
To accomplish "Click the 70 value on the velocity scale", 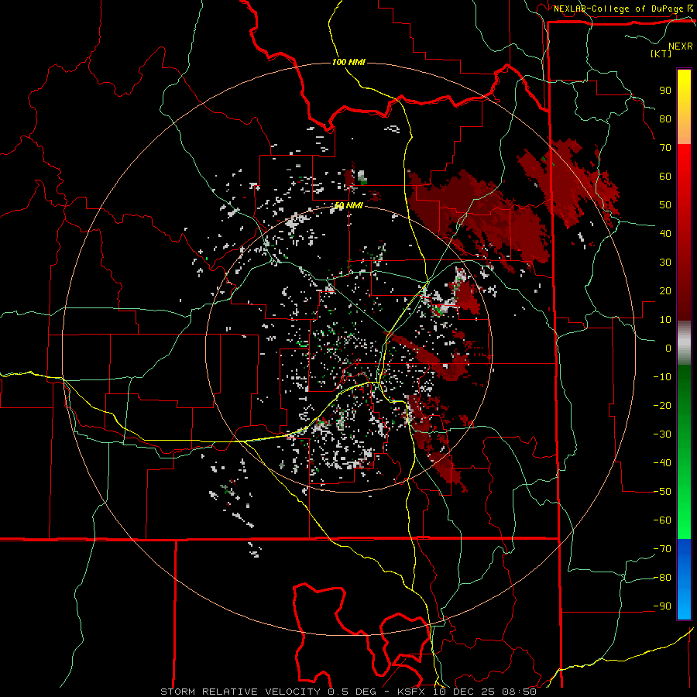I will coord(665,148).
